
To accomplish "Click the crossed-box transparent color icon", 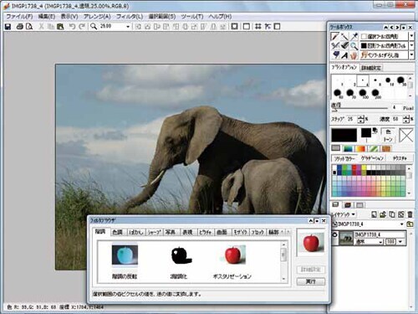I will click(405, 136).
